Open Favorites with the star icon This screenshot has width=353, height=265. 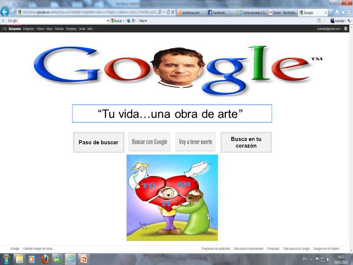343,13
